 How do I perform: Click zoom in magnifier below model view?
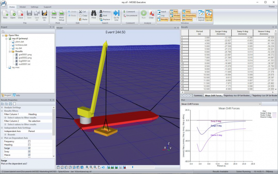pos(87,167)
